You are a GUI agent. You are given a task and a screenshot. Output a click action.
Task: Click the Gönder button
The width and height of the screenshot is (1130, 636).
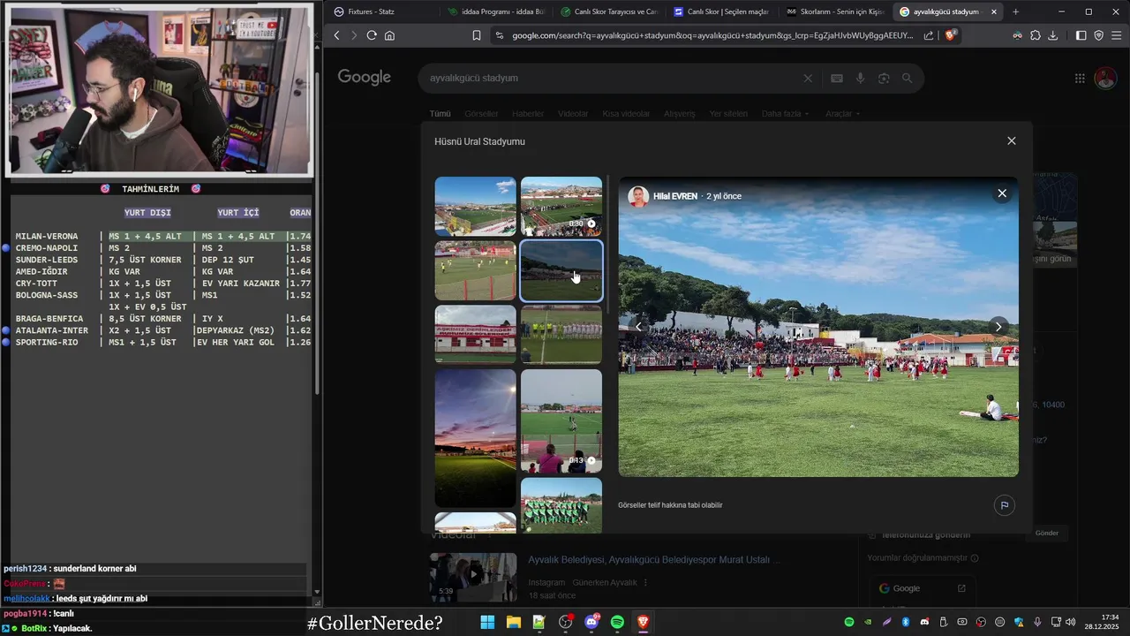pyautogui.click(x=1046, y=534)
